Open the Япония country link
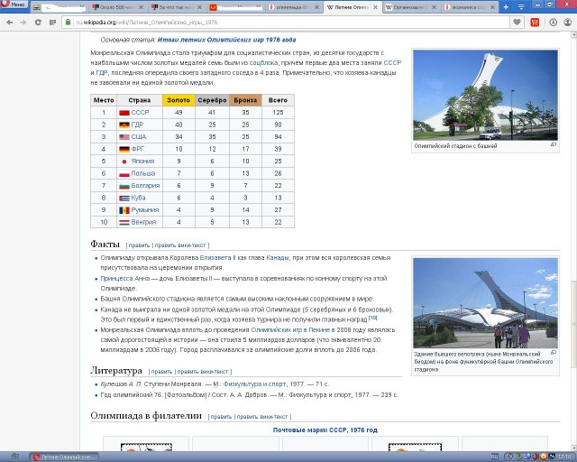The image size is (577, 462). (x=142, y=161)
